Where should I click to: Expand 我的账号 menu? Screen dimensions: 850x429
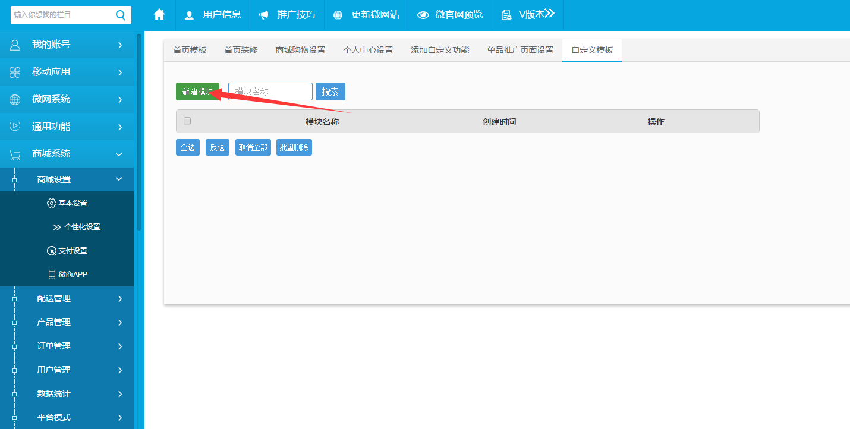tap(67, 45)
